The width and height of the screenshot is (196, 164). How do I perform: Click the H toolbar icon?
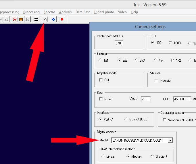(x=27, y=19)
